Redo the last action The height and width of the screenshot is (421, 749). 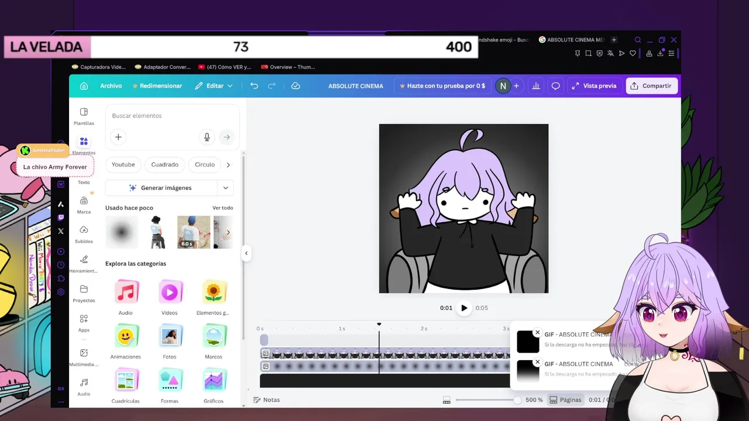(272, 86)
